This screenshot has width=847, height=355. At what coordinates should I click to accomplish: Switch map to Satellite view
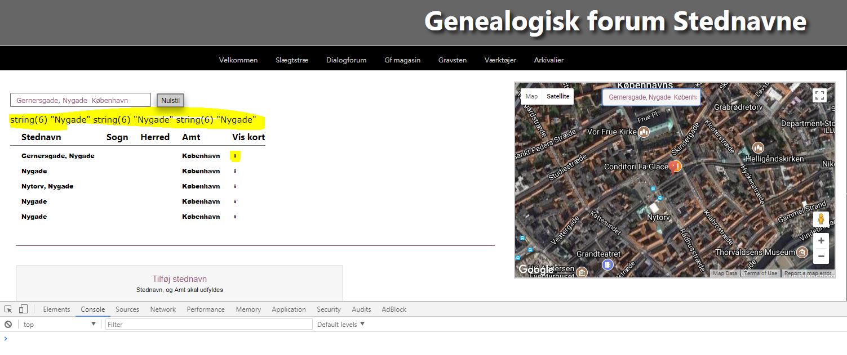[558, 96]
